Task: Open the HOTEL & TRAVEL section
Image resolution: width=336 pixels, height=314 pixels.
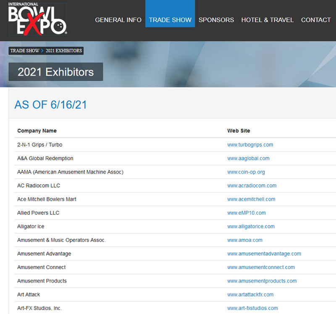Action: [268, 20]
